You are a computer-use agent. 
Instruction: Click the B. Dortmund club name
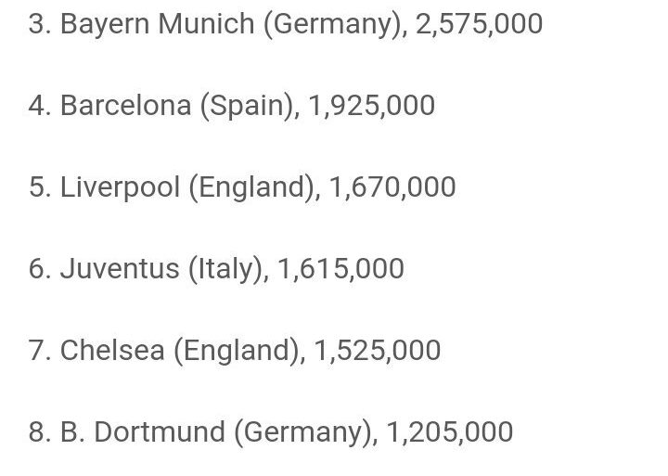coord(144,432)
